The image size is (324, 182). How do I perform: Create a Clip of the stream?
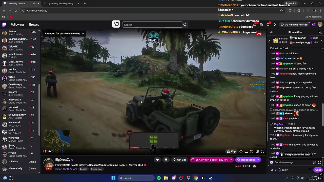click(x=231, y=151)
